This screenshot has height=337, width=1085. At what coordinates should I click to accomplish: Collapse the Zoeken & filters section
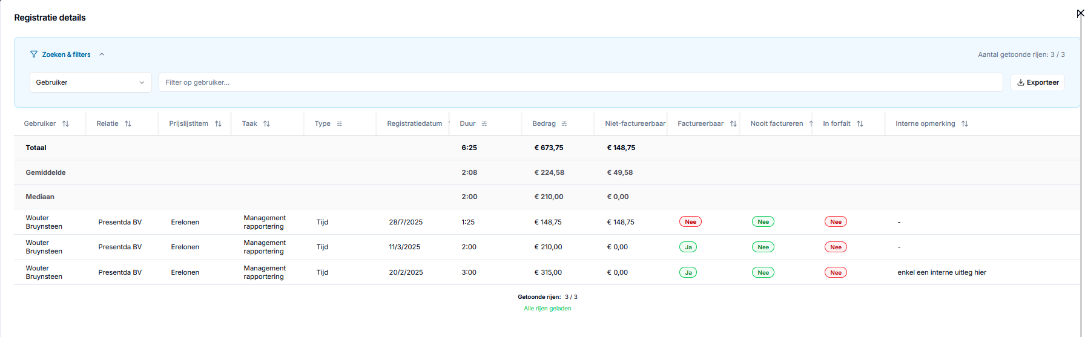click(x=102, y=54)
